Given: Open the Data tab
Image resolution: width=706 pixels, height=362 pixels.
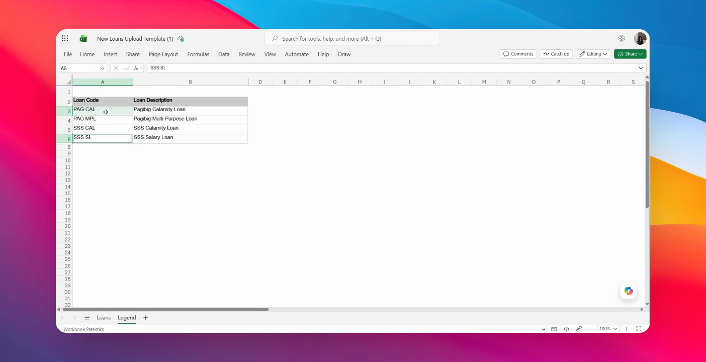Looking at the screenshot, I should (224, 54).
